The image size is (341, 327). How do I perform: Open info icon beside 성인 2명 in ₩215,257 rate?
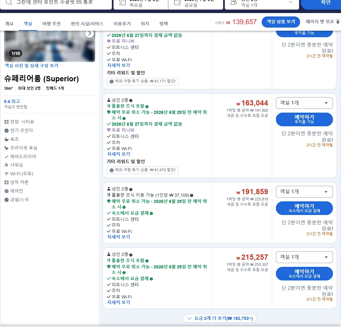point(131,255)
